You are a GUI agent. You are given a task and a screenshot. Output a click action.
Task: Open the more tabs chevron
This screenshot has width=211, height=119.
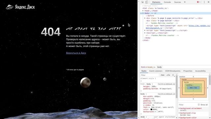(185, 2)
